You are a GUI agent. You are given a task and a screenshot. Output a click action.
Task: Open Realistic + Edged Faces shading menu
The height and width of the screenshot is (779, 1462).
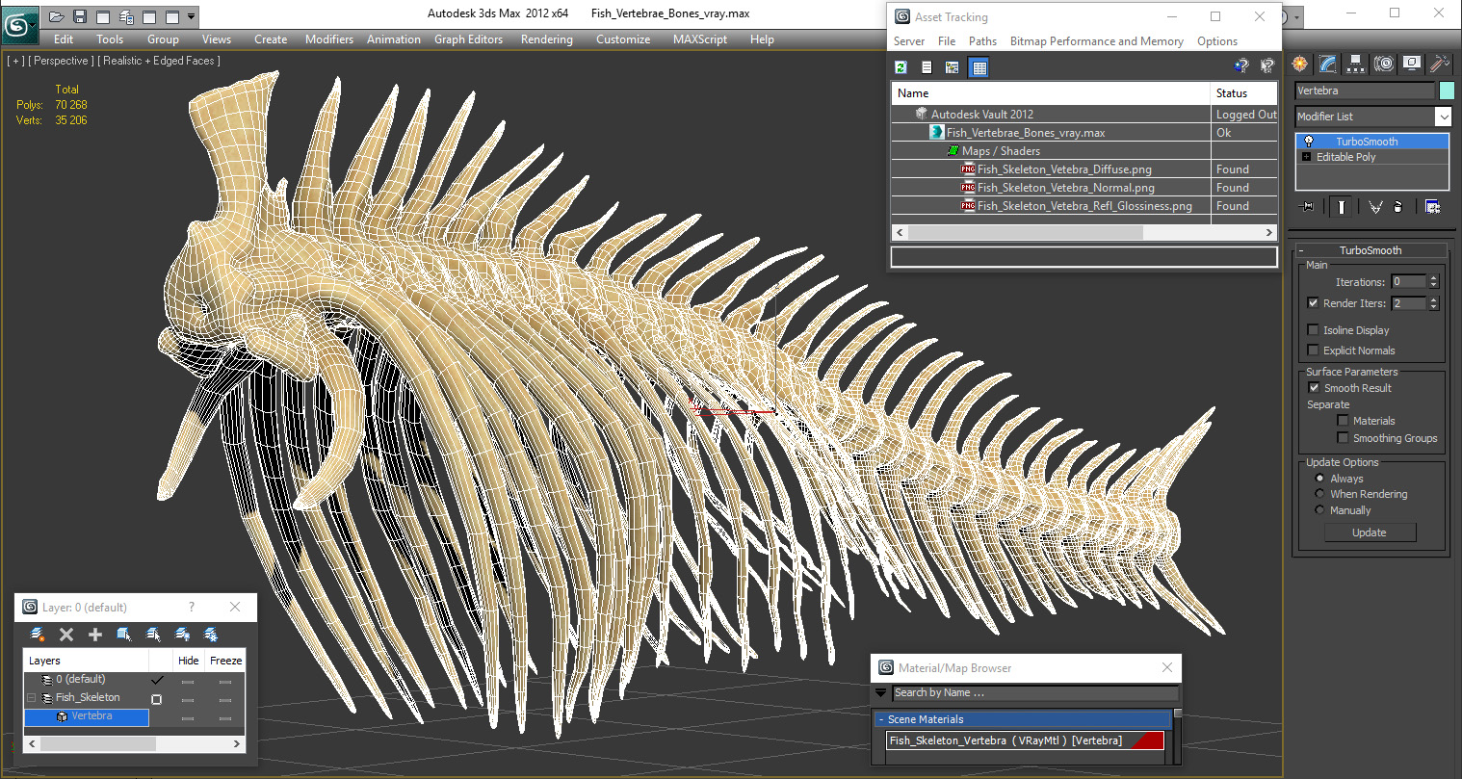tap(159, 61)
